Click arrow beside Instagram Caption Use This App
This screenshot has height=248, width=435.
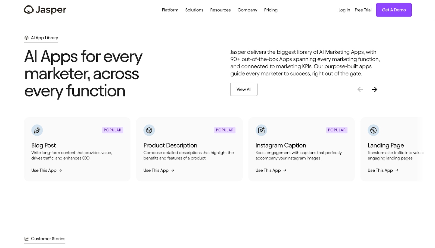tap(285, 170)
